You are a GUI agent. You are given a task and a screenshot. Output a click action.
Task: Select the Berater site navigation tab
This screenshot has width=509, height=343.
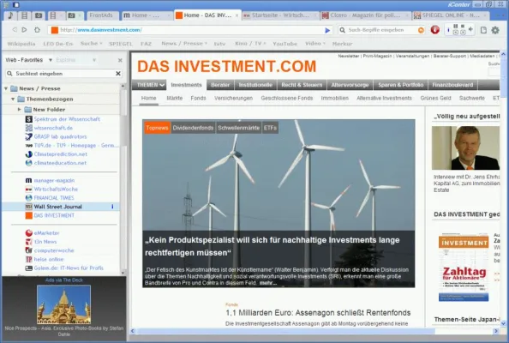220,85
